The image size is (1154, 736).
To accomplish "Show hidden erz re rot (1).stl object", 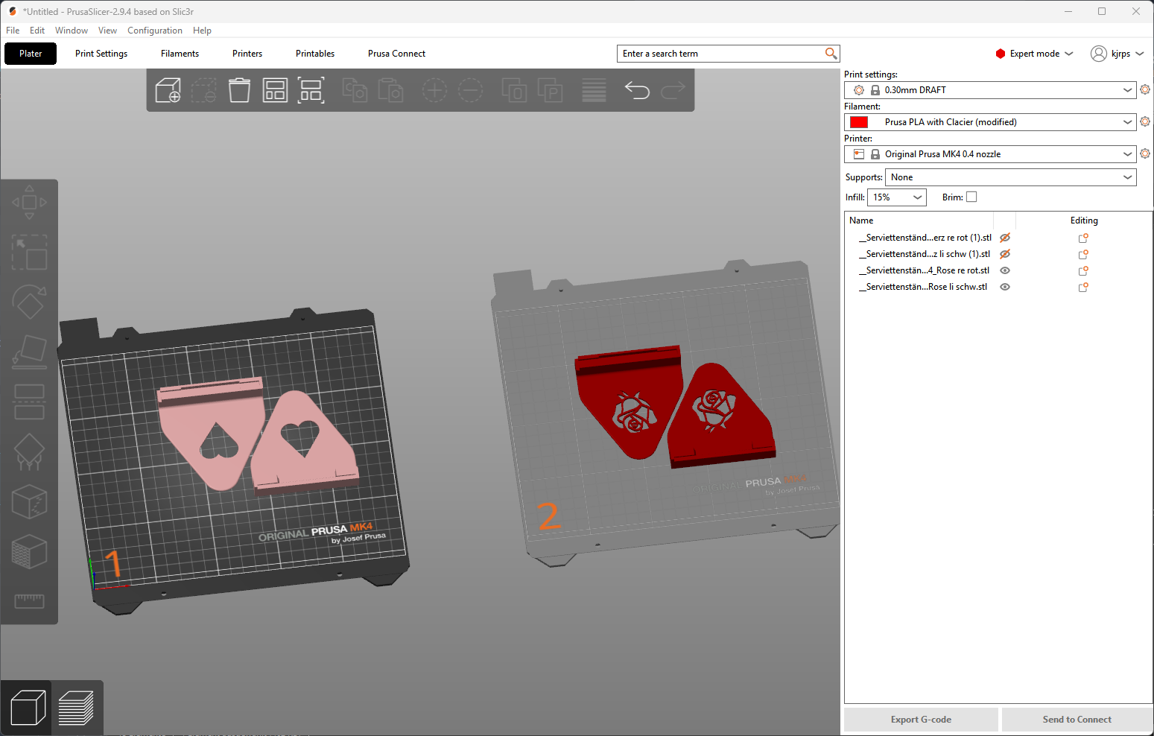I will coord(1005,238).
